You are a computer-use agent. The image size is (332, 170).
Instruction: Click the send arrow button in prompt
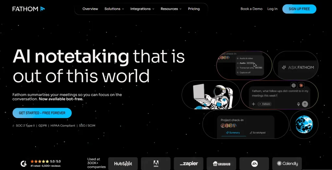(305, 104)
